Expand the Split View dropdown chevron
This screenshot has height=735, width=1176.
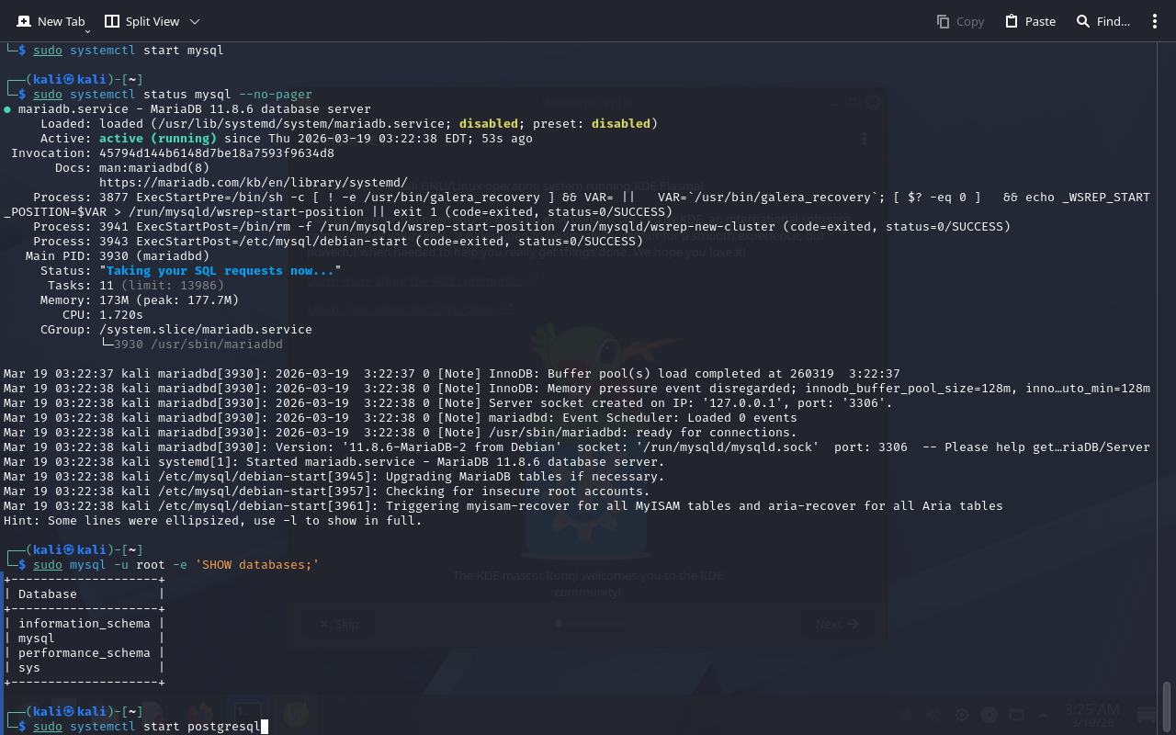pos(195,21)
